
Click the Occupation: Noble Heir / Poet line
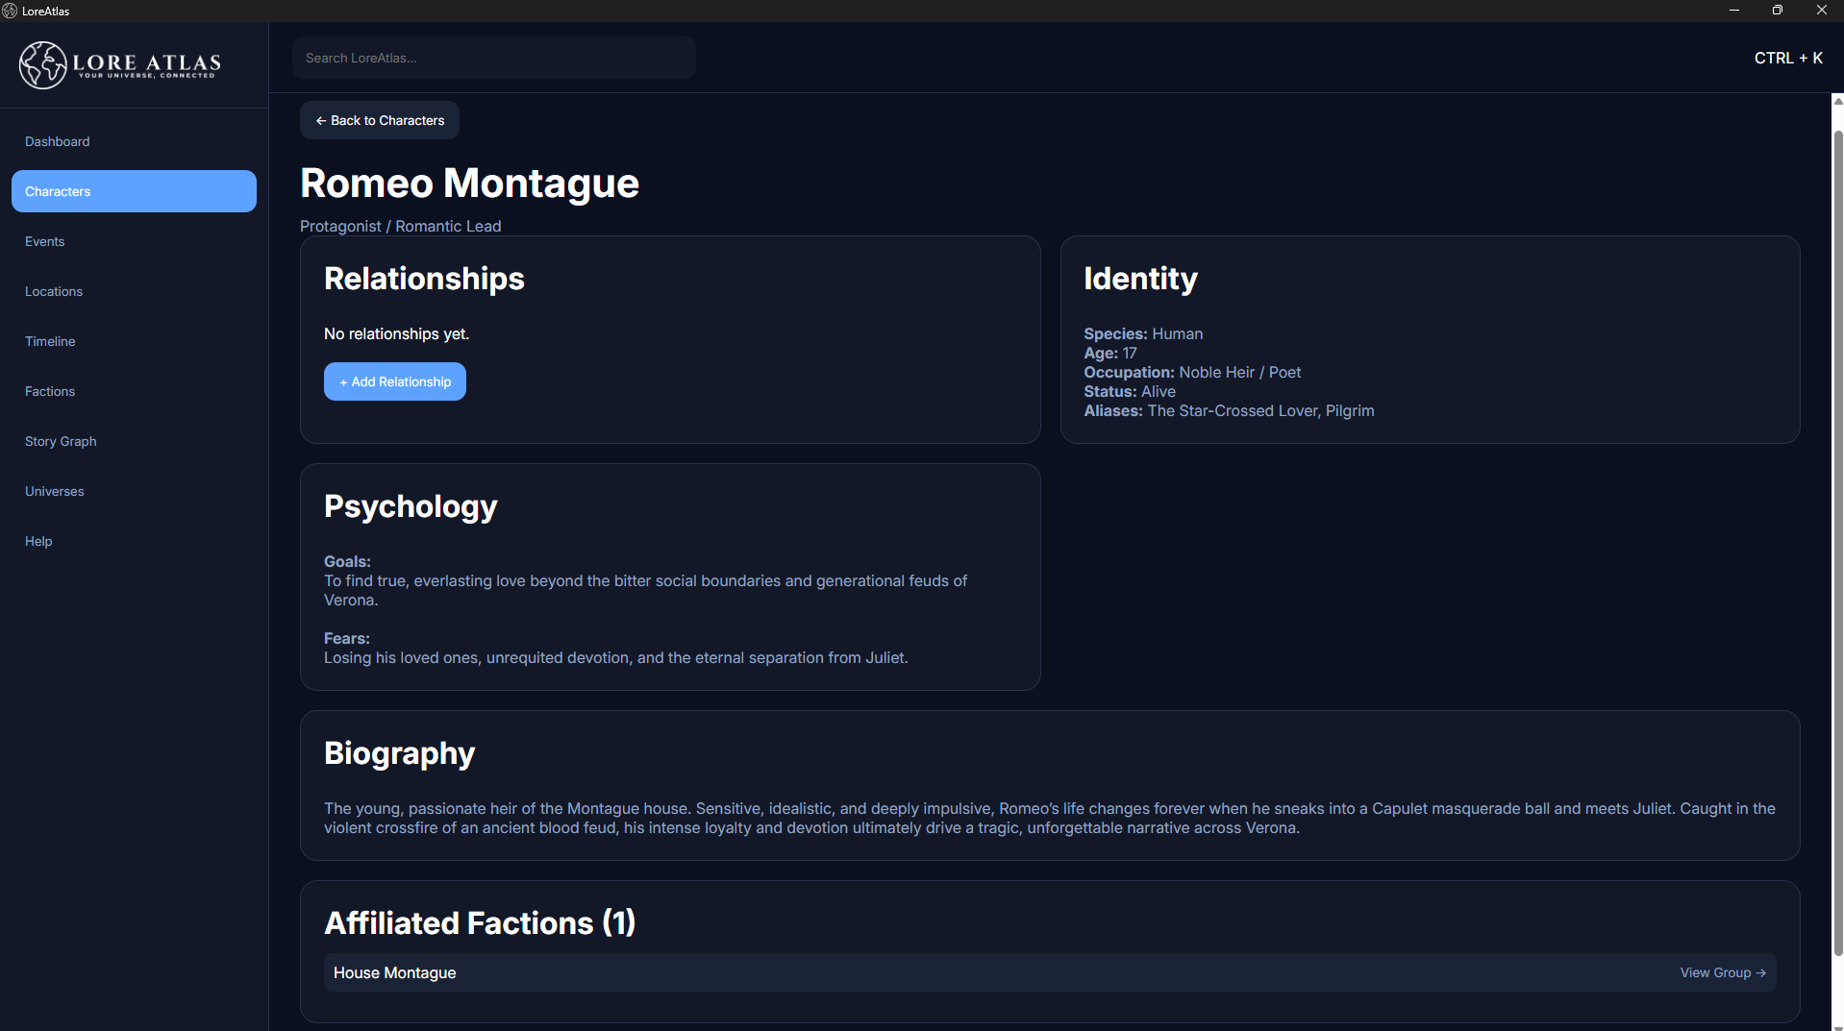(x=1192, y=372)
